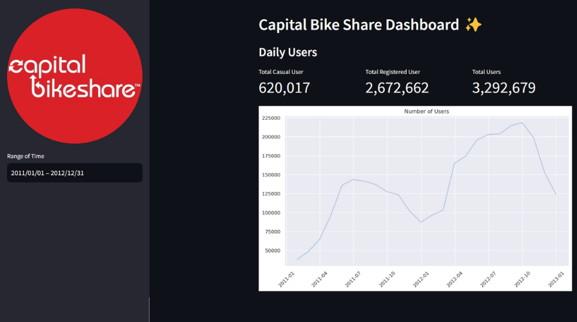Click the Range of Time label

(x=26, y=156)
